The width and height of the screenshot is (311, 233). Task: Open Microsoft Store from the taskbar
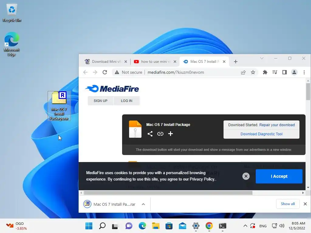169,226
